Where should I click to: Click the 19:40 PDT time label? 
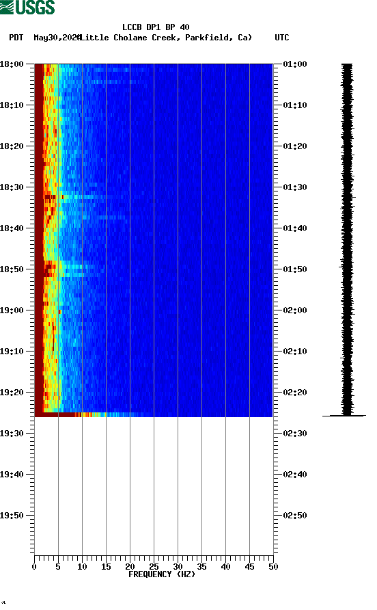point(12,475)
